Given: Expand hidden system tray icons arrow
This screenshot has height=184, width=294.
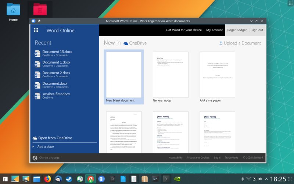Looking at the screenshot, I should coord(266,179).
